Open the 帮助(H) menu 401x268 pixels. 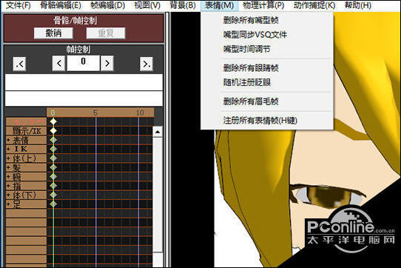tap(358, 5)
